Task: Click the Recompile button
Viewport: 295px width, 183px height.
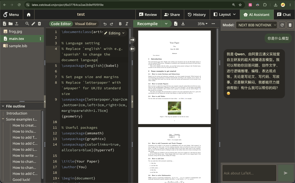Action: click(x=147, y=24)
